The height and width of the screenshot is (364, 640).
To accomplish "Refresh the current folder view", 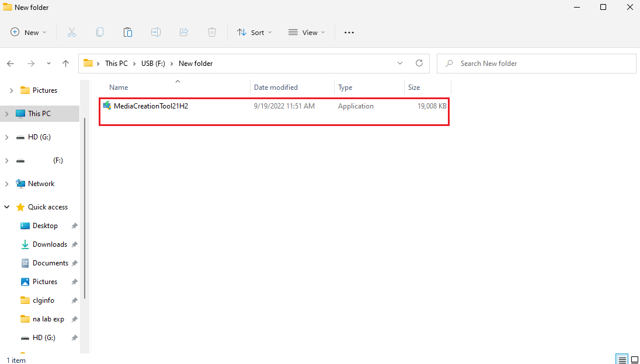I will tap(419, 63).
